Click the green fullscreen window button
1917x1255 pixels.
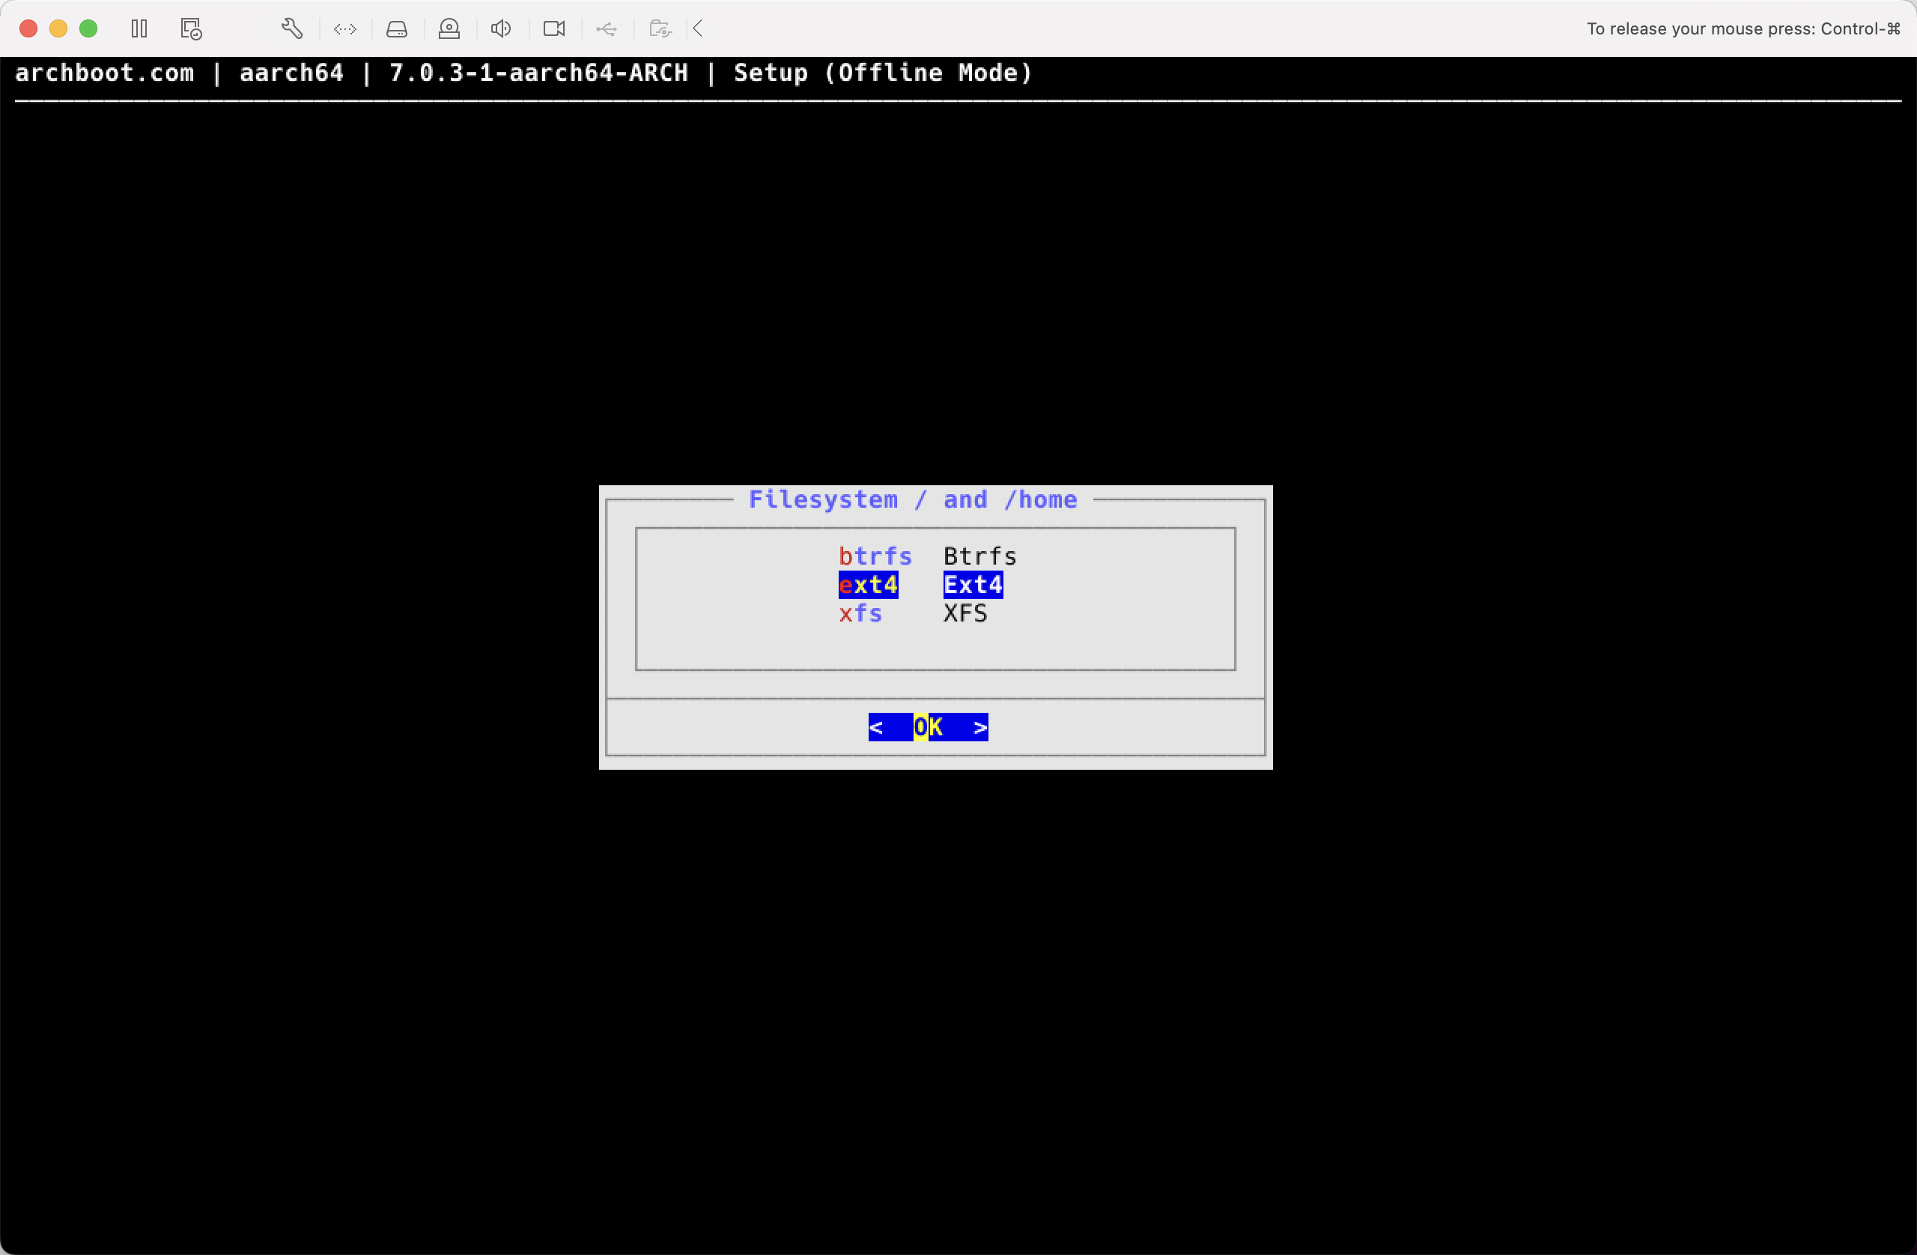88,29
